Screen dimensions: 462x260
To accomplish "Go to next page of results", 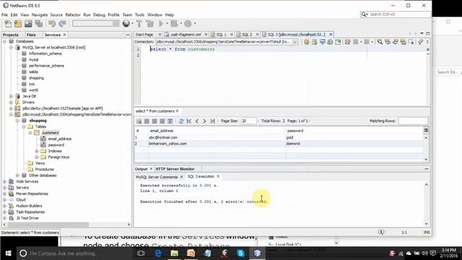I will point(204,121).
